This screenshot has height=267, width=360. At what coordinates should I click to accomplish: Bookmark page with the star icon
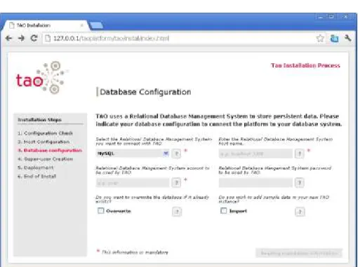pyautogui.click(x=320, y=39)
